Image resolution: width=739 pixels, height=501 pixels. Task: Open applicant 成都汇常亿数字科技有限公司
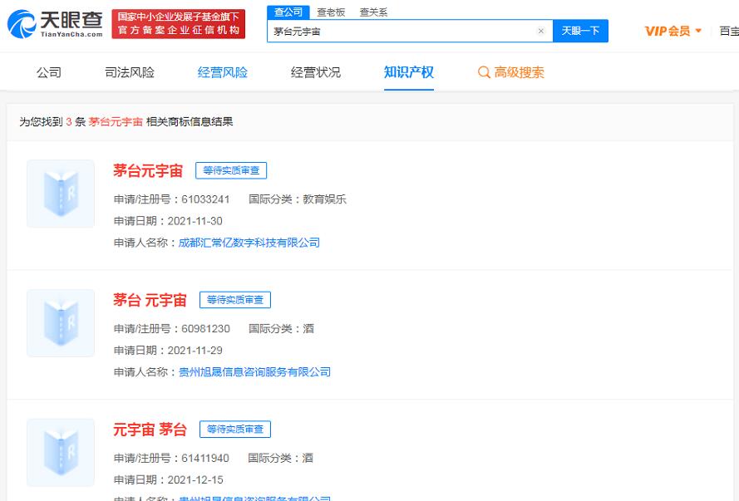coord(249,243)
